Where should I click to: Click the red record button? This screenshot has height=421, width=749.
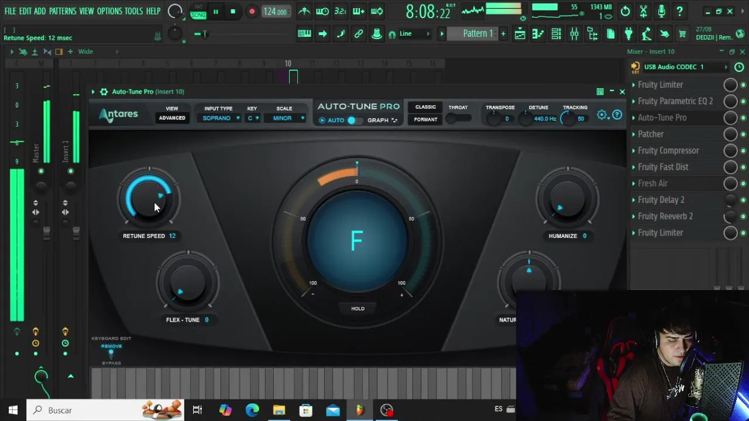coord(252,11)
